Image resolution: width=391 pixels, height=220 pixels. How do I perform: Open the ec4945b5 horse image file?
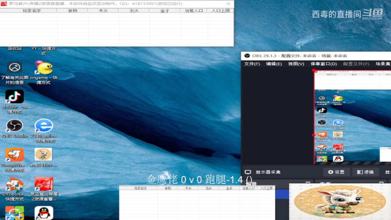pyautogui.click(x=43, y=157)
